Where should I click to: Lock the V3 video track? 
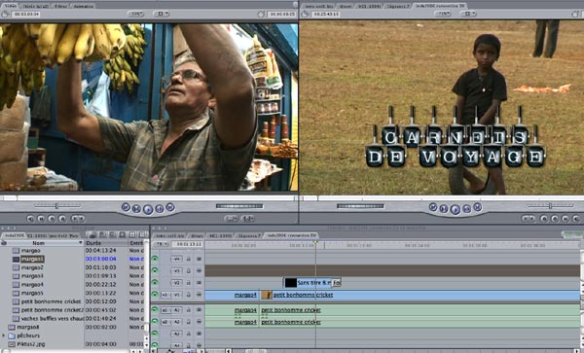coord(189,270)
